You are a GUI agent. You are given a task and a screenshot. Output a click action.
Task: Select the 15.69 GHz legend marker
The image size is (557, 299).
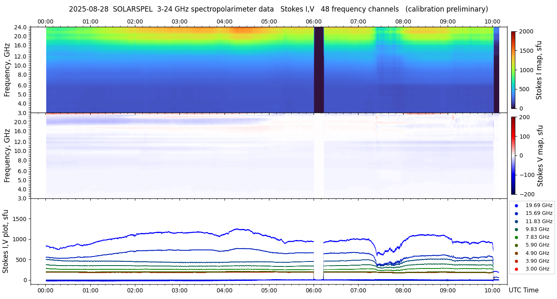click(x=516, y=213)
